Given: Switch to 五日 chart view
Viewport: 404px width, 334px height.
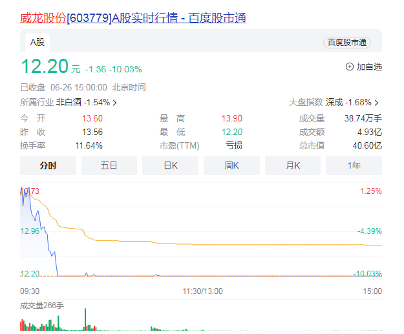Looking at the screenshot, I should click(x=109, y=165).
